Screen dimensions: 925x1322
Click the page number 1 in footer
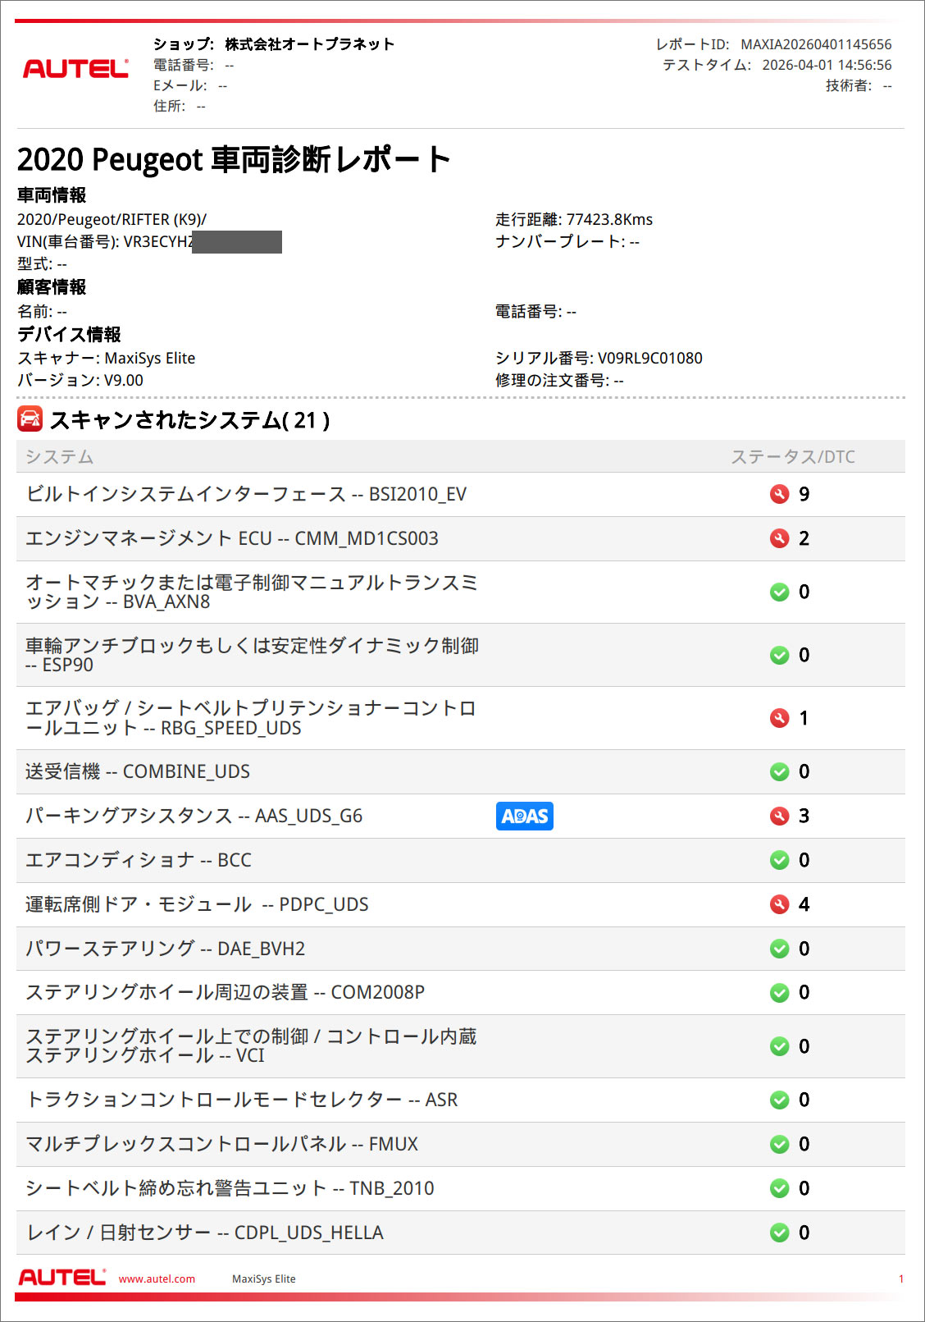(900, 1279)
